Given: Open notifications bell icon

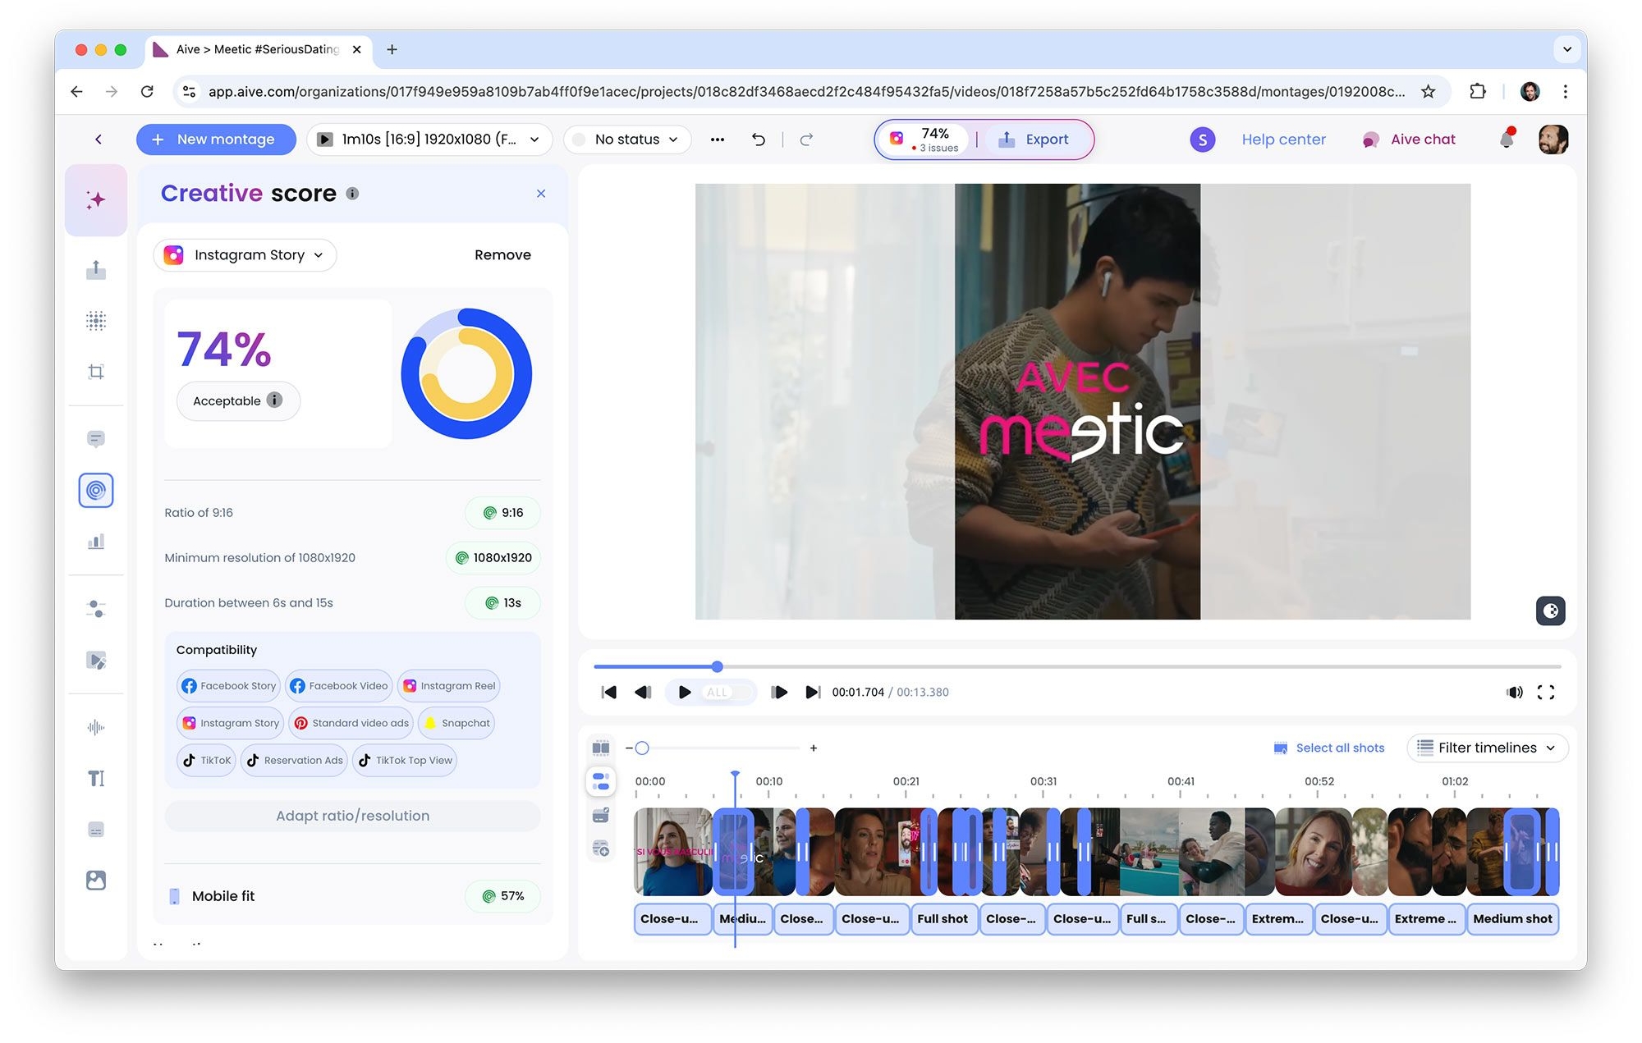Looking at the screenshot, I should pyautogui.click(x=1507, y=140).
